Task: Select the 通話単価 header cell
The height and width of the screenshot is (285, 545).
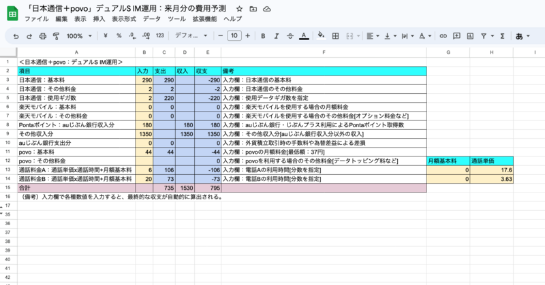Action: click(x=491, y=161)
